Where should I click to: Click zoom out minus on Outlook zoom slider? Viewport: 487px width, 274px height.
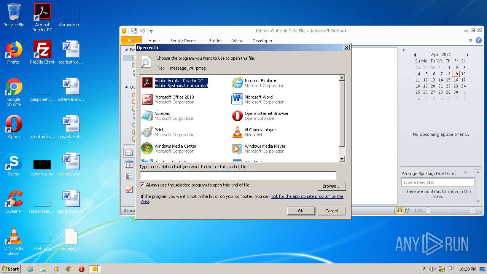(428, 210)
